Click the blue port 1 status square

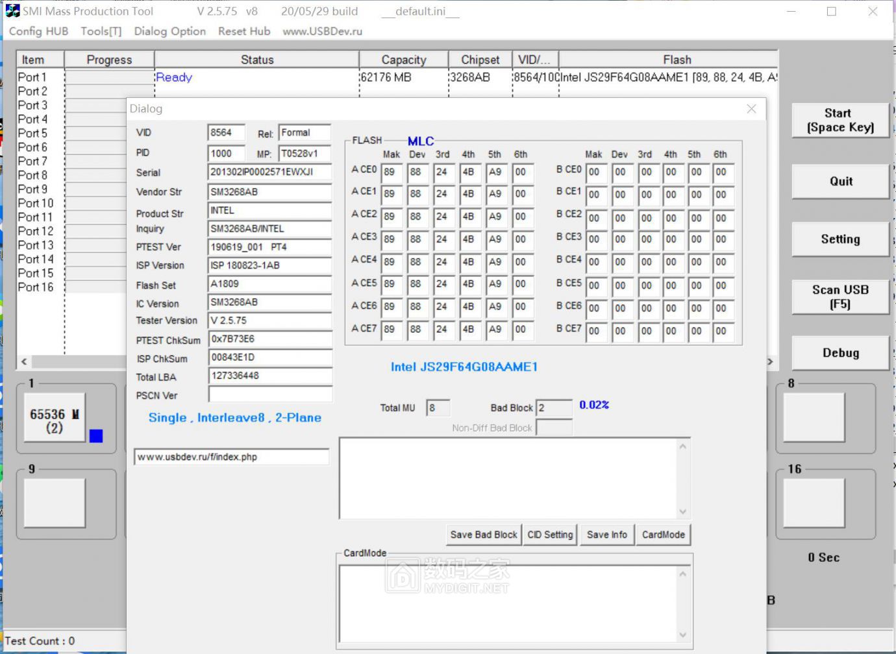[x=96, y=436]
